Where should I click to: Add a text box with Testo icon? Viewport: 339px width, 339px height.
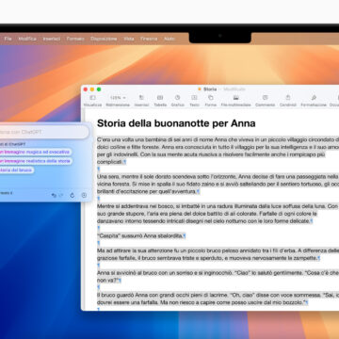coord(194,98)
